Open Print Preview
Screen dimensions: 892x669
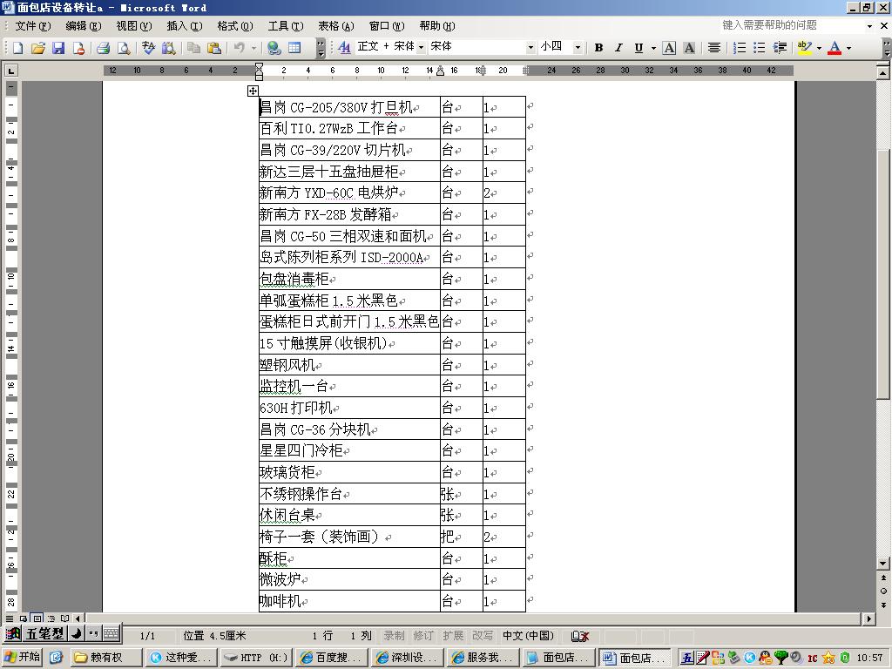coord(124,48)
